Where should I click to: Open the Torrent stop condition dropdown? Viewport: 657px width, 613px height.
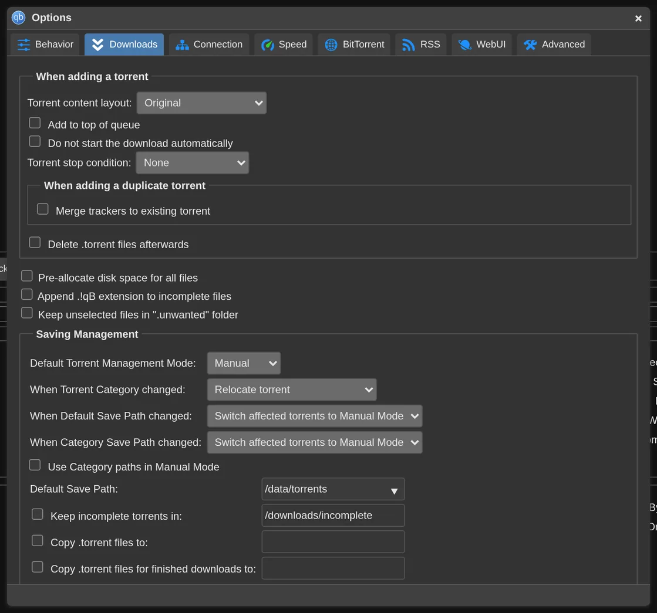coord(193,163)
